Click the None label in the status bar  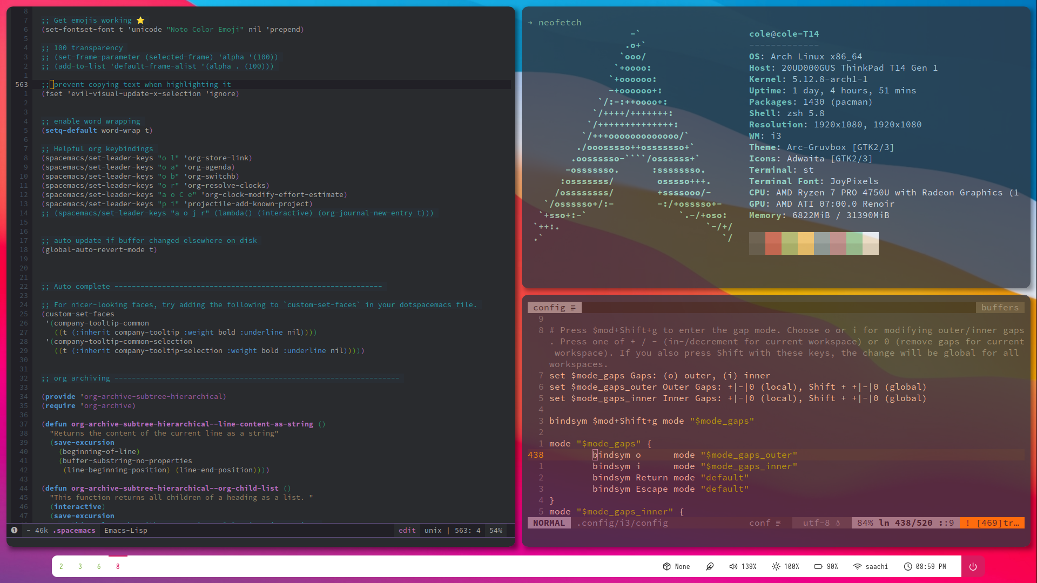[682, 567]
